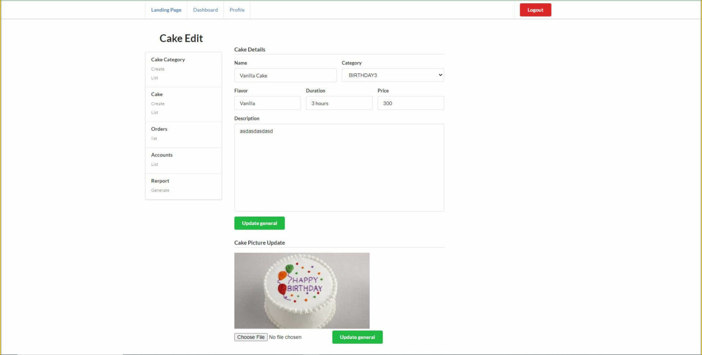Click Choose File to upload a picture
The height and width of the screenshot is (355, 702).
[250, 337]
